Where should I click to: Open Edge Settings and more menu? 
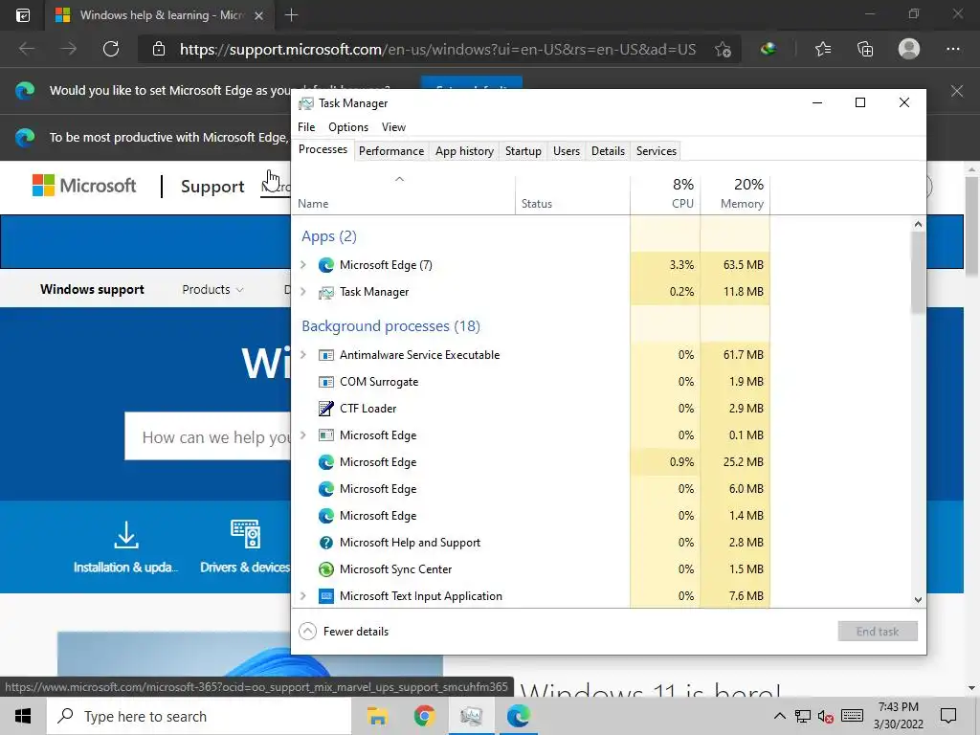point(952,49)
